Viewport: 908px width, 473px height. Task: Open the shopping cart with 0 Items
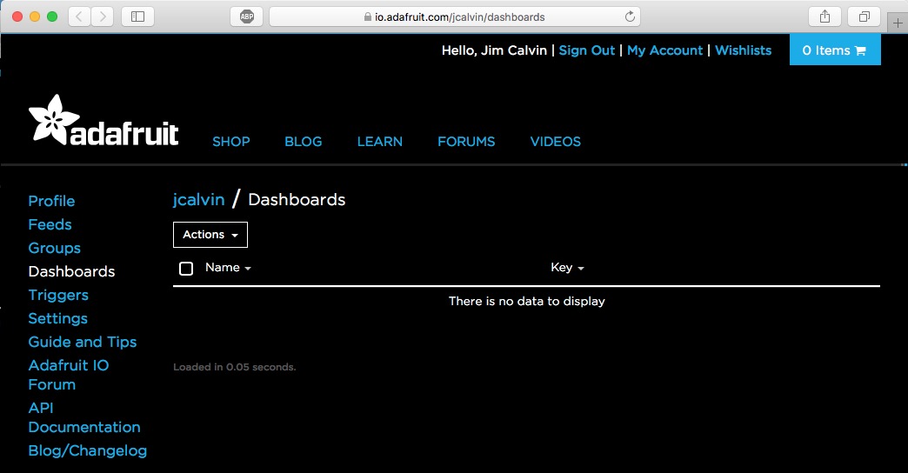click(835, 50)
